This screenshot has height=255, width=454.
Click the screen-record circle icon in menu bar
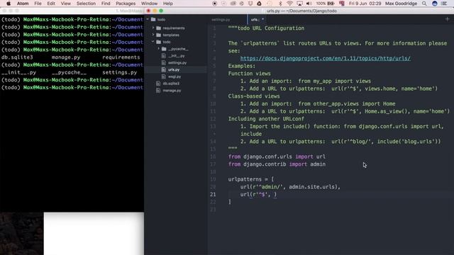tap(214, 4)
